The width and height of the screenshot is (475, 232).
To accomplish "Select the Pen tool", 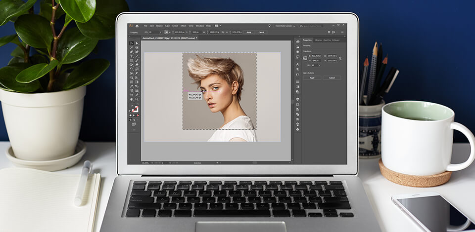I will (132, 52).
